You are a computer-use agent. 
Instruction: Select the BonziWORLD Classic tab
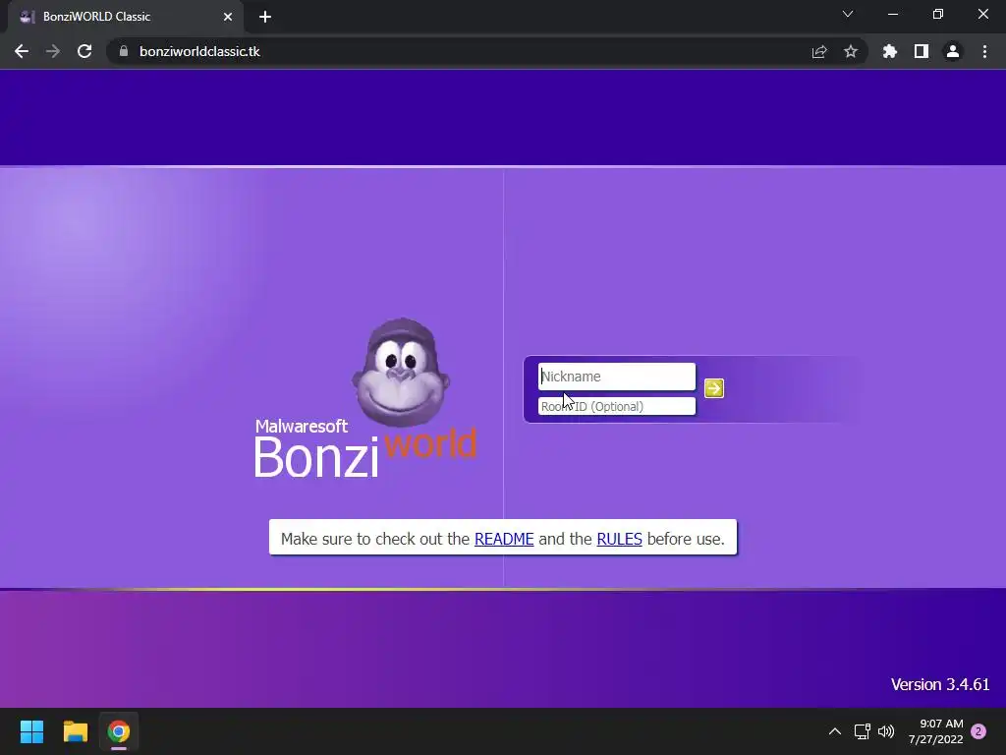point(125,17)
